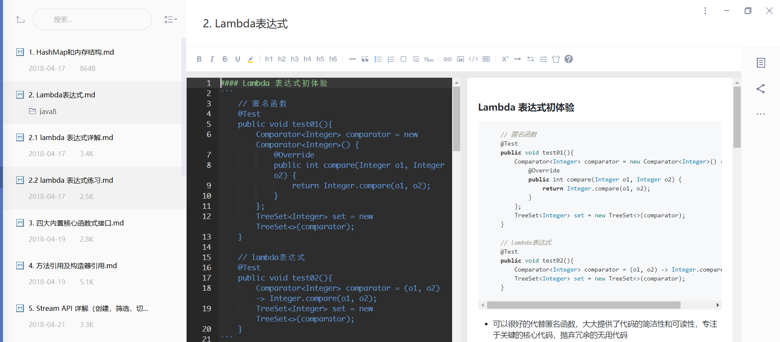Click the 864B size under HashMap note
Screen dimensions: 780x342
(88, 68)
